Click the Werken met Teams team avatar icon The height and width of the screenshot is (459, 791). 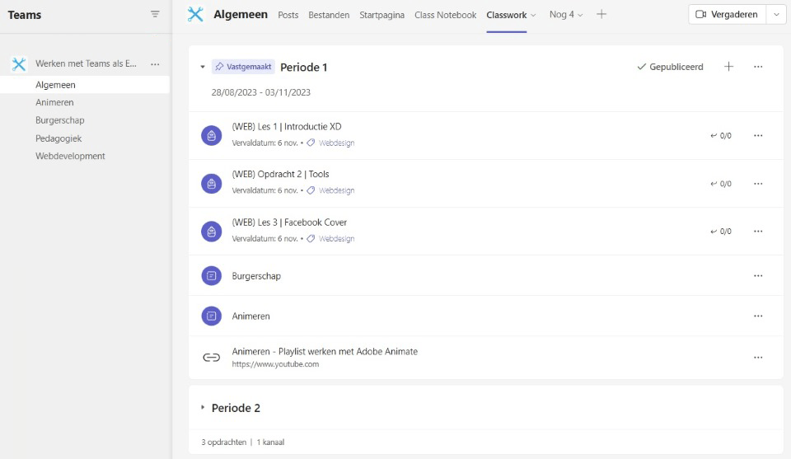pos(19,64)
